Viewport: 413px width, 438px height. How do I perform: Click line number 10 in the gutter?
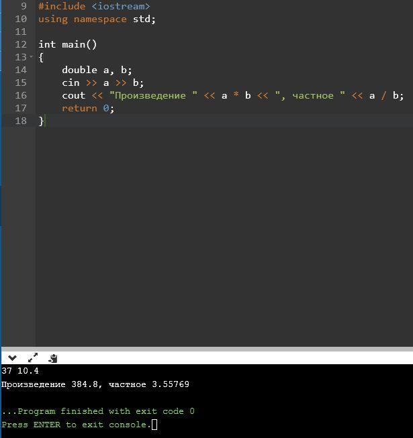pos(21,19)
